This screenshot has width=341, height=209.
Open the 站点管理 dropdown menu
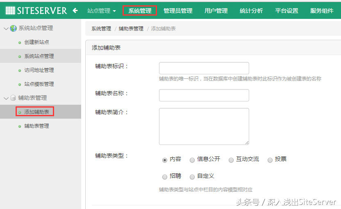[102, 11]
